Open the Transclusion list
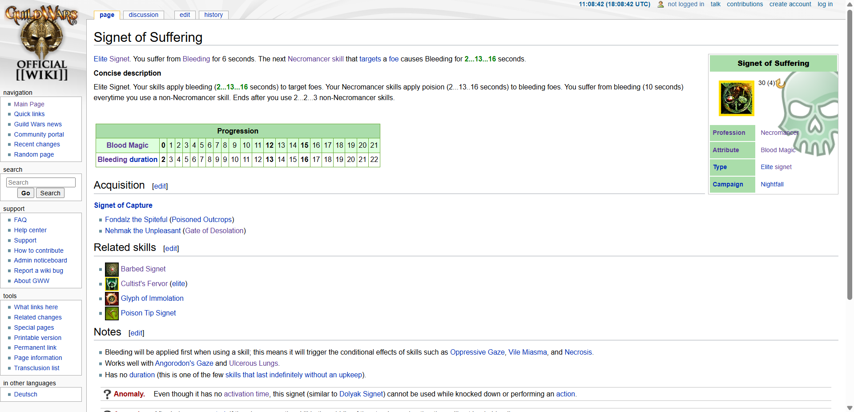Viewport: 854px width, 412px height. click(36, 368)
